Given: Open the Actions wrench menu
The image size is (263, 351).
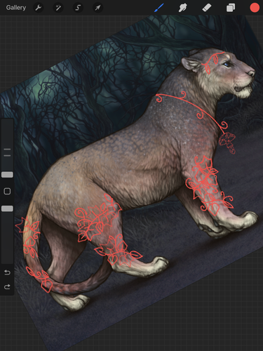Looking at the screenshot, I should pos(39,8).
